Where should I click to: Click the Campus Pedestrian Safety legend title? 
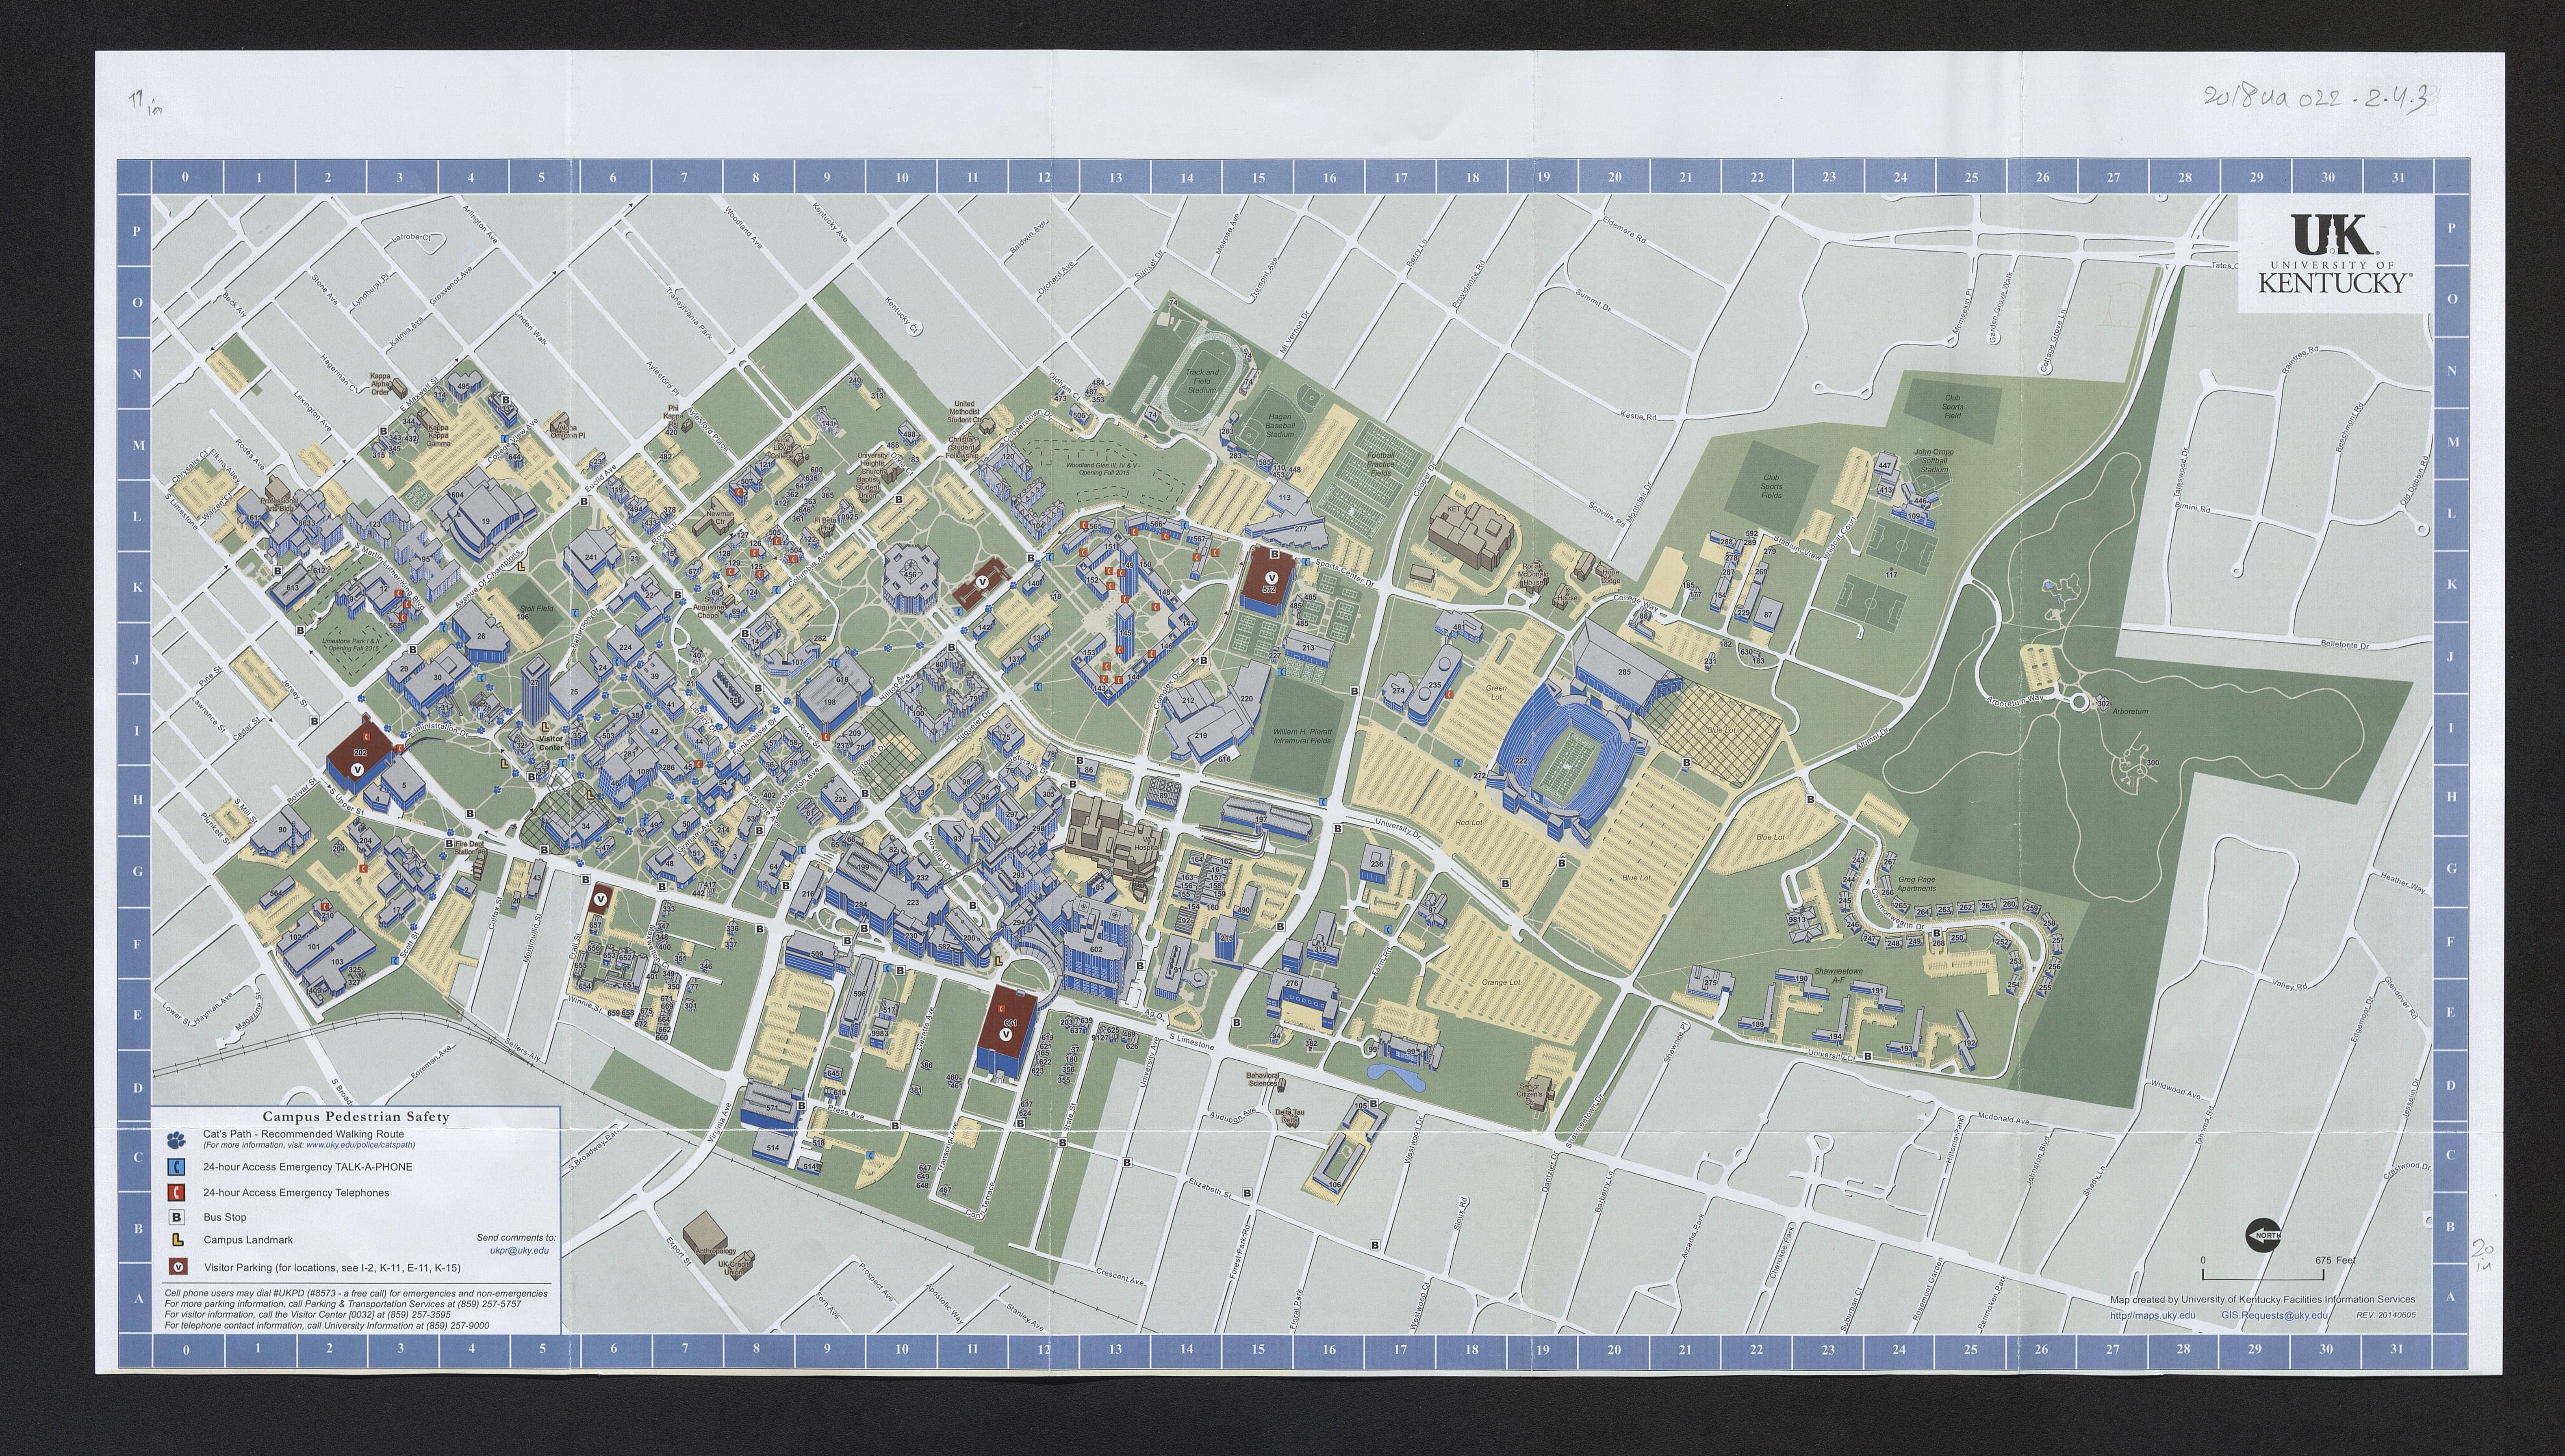pos(356,1117)
